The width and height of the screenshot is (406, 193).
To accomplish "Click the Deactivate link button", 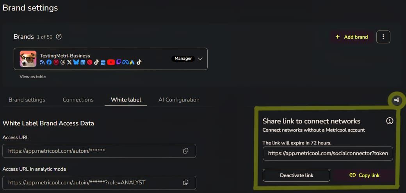I will coord(296,175).
